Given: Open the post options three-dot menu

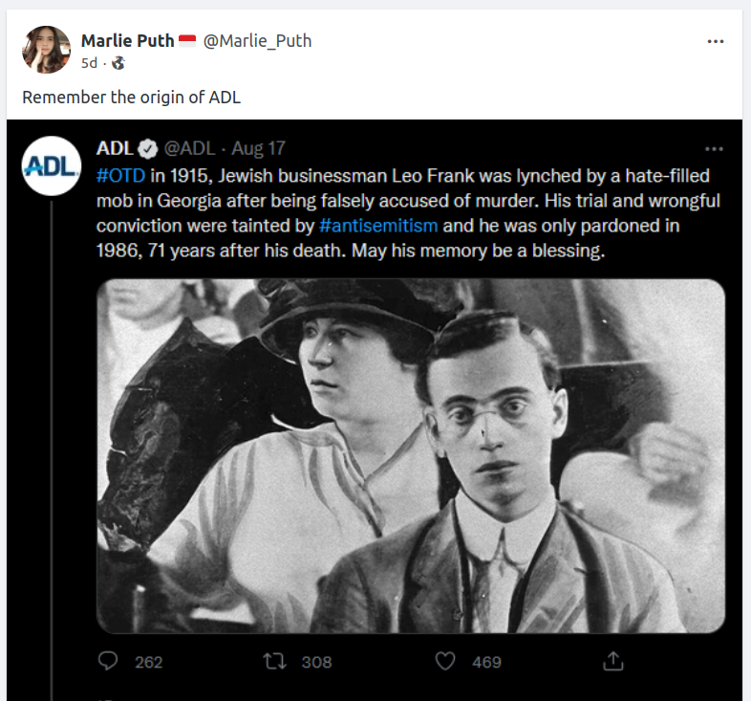Looking at the screenshot, I should pos(715,42).
